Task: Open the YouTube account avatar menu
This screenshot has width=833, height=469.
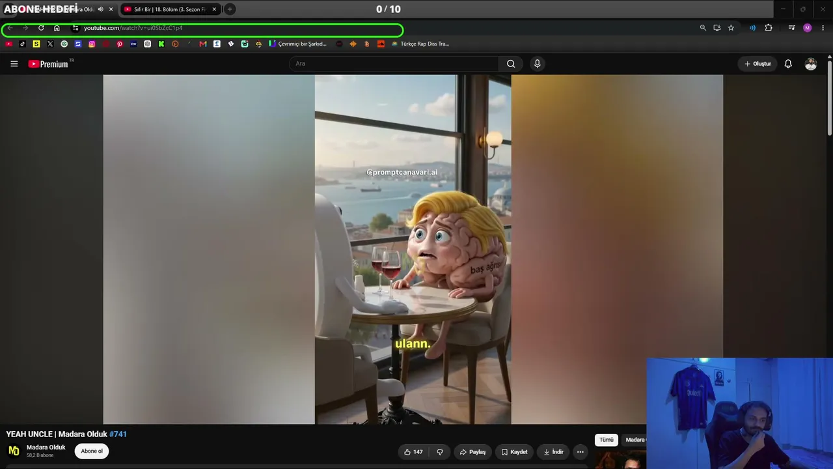Action: [x=811, y=64]
